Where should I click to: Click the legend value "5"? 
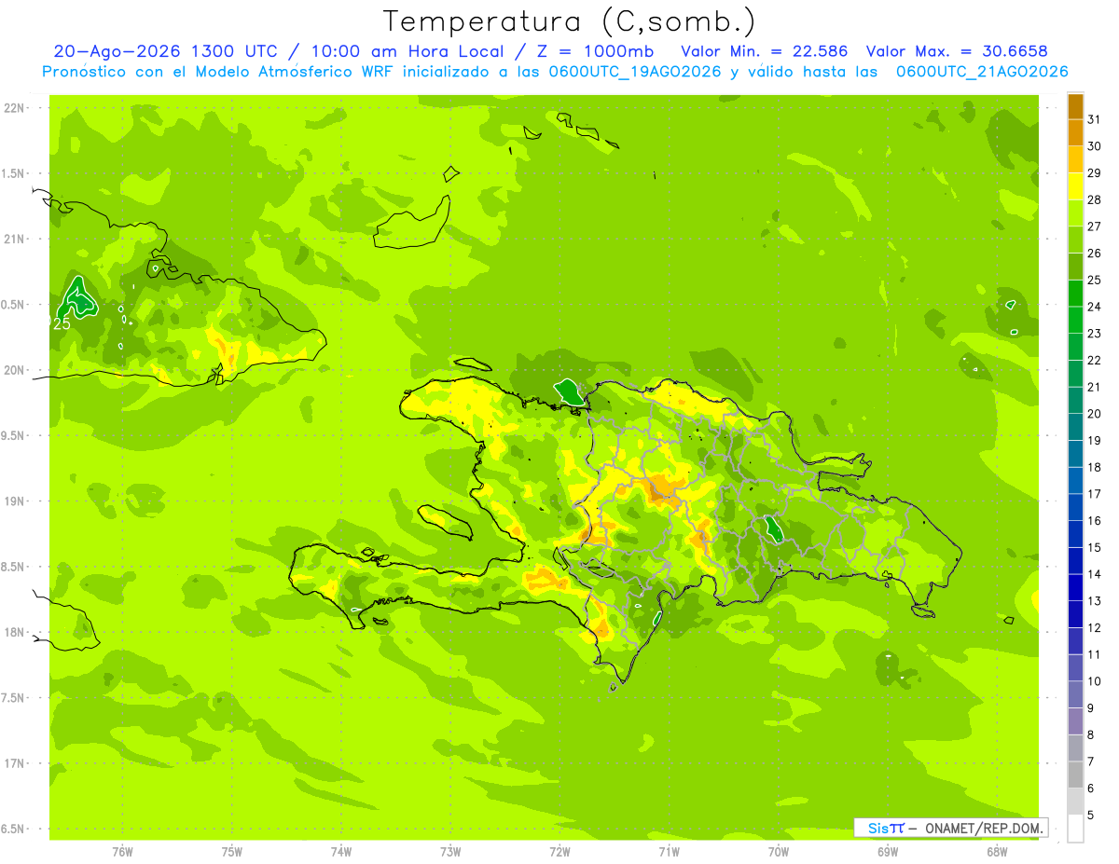pos(1091,816)
